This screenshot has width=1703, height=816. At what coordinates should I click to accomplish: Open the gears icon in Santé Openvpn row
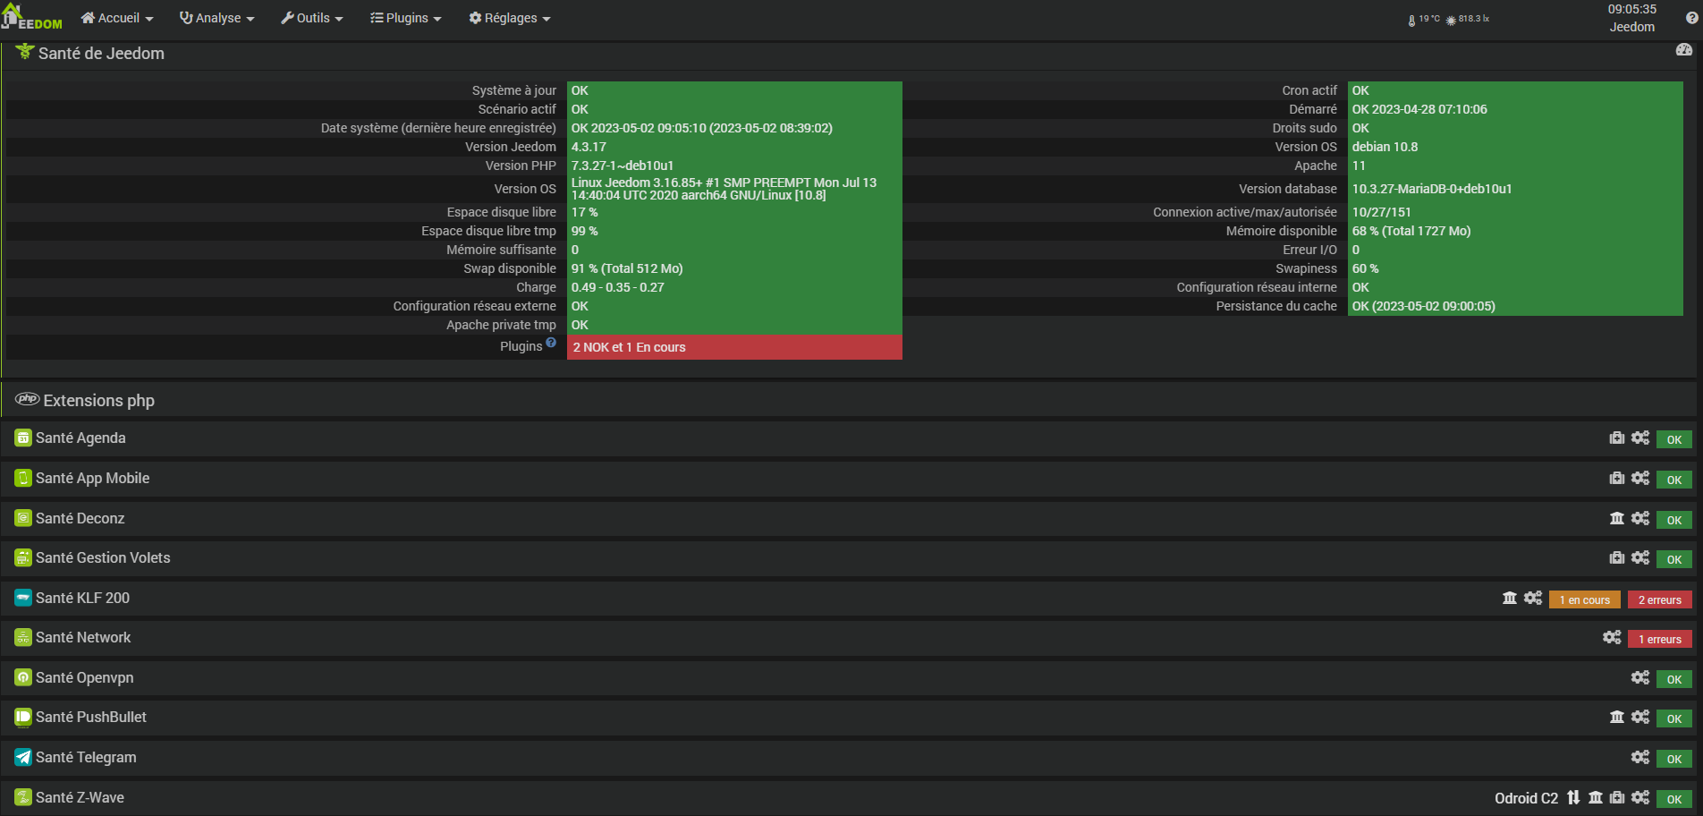(x=1640, y=677)
